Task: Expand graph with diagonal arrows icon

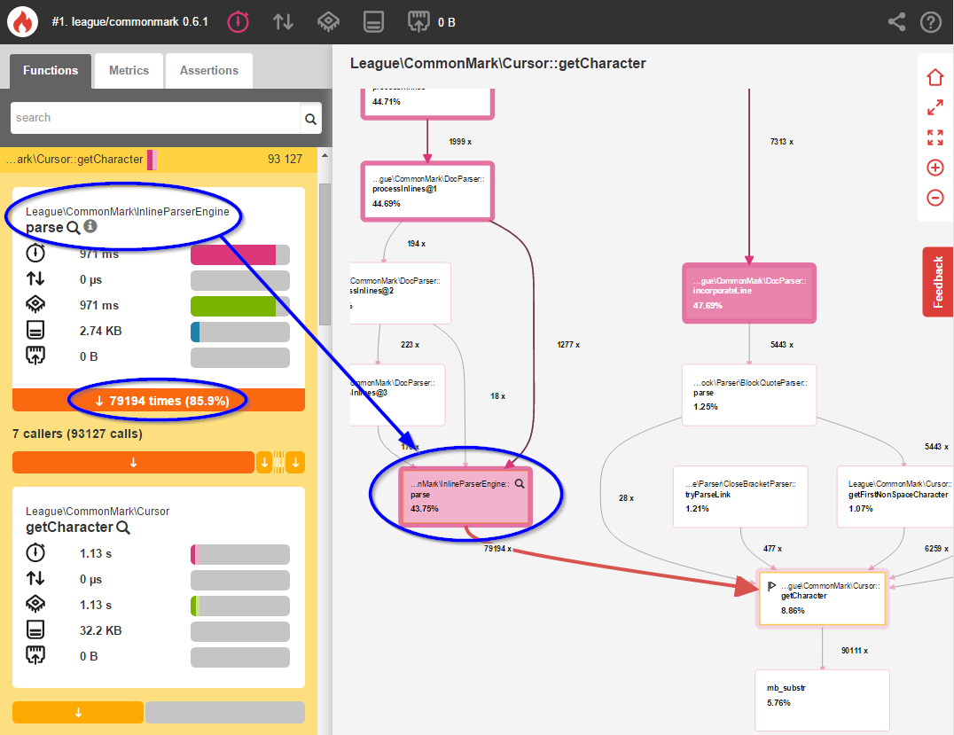Action: [x=935, y=107]
